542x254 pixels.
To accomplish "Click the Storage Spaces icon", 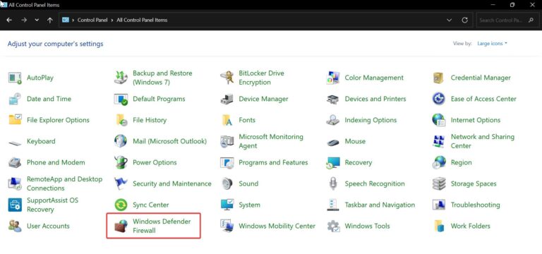I will tap(439, 183).
